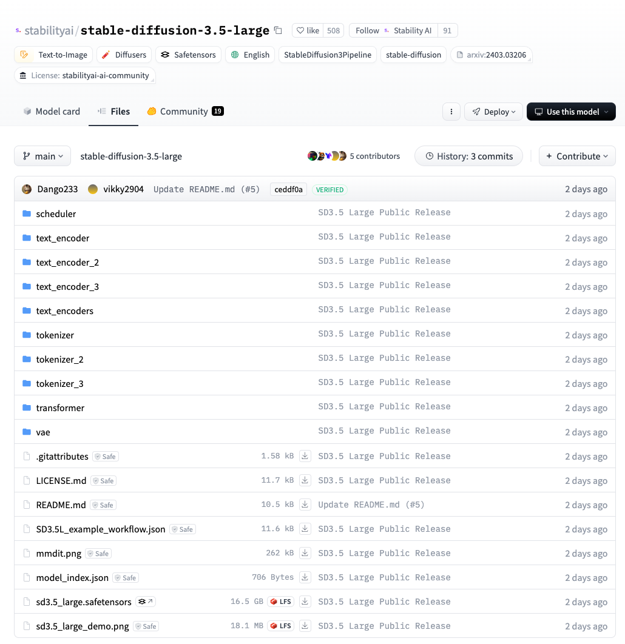View the 5 contributors avatars
Viewport: 625px width, 644px height.
click(326, 156)
